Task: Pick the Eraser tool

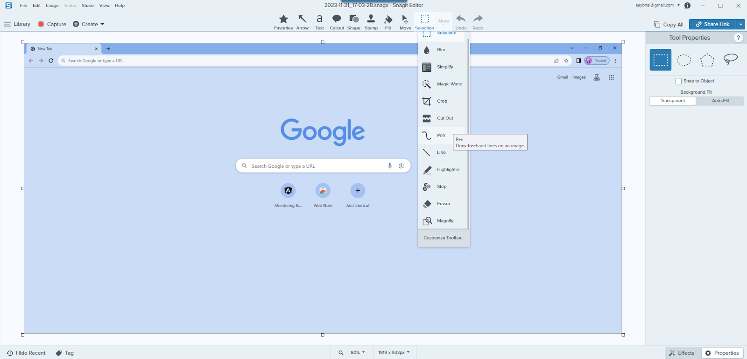Action: tap(443, 204)
